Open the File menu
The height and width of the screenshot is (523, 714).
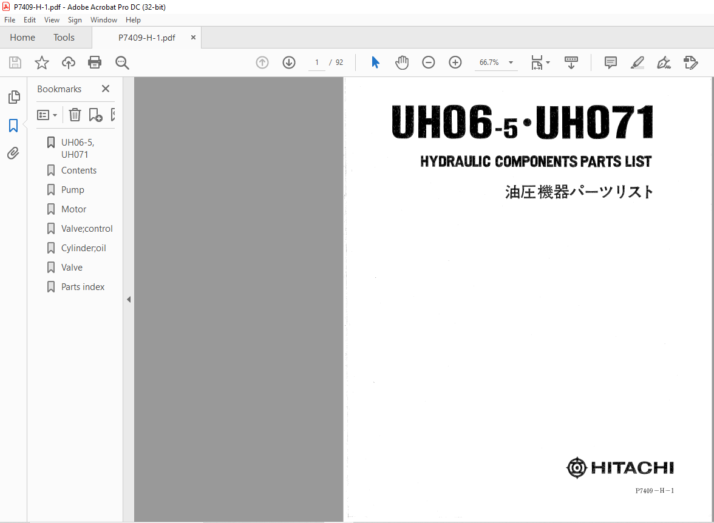[10, 20]
